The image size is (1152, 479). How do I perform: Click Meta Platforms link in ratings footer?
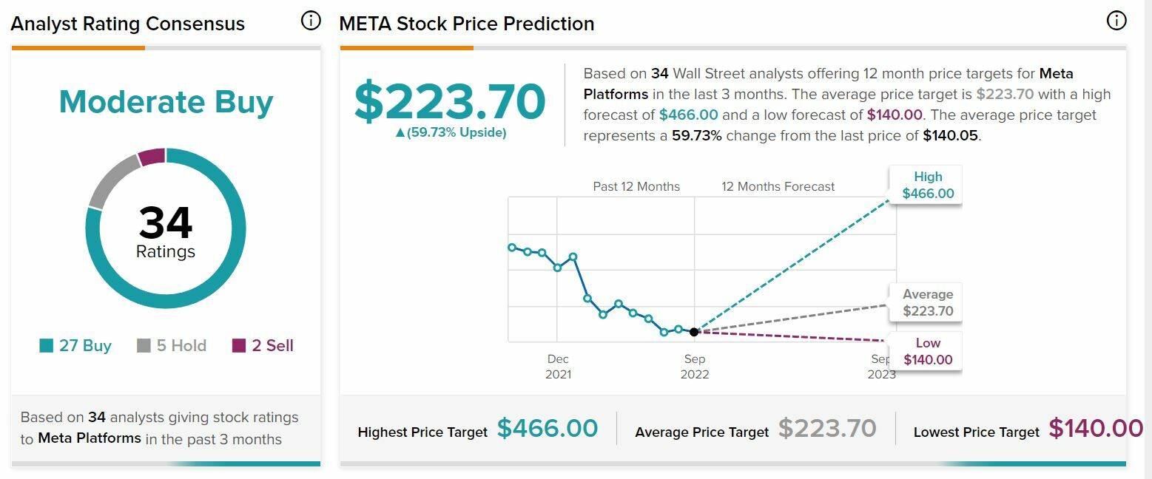coord(90,438)
